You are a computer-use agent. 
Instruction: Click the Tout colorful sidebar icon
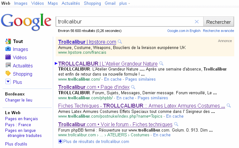[x=8, y=41]
